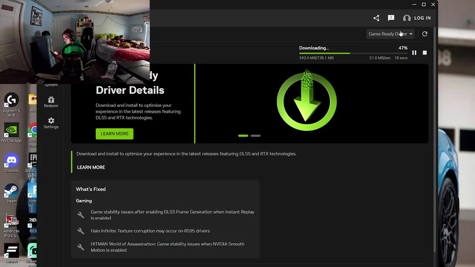Open the feedback notification icon
This screenshot has height=267, width=475.
click(x=391, y=18)
